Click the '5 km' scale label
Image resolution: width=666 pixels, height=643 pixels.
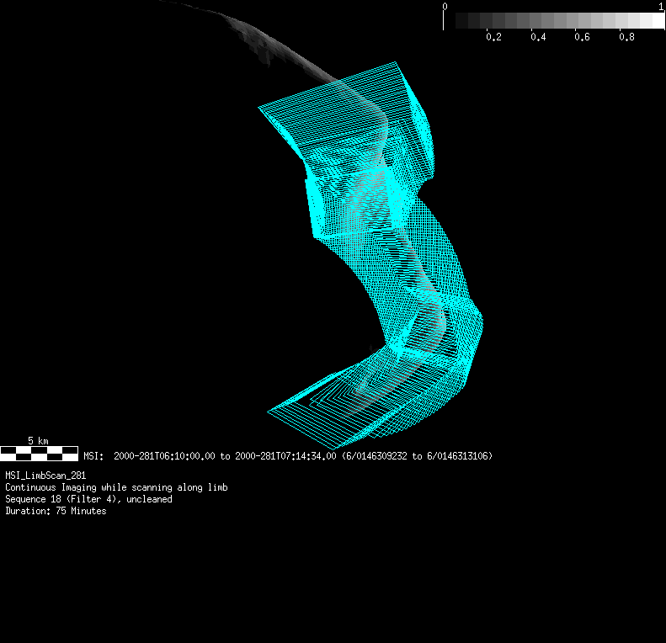click(38, 441)
